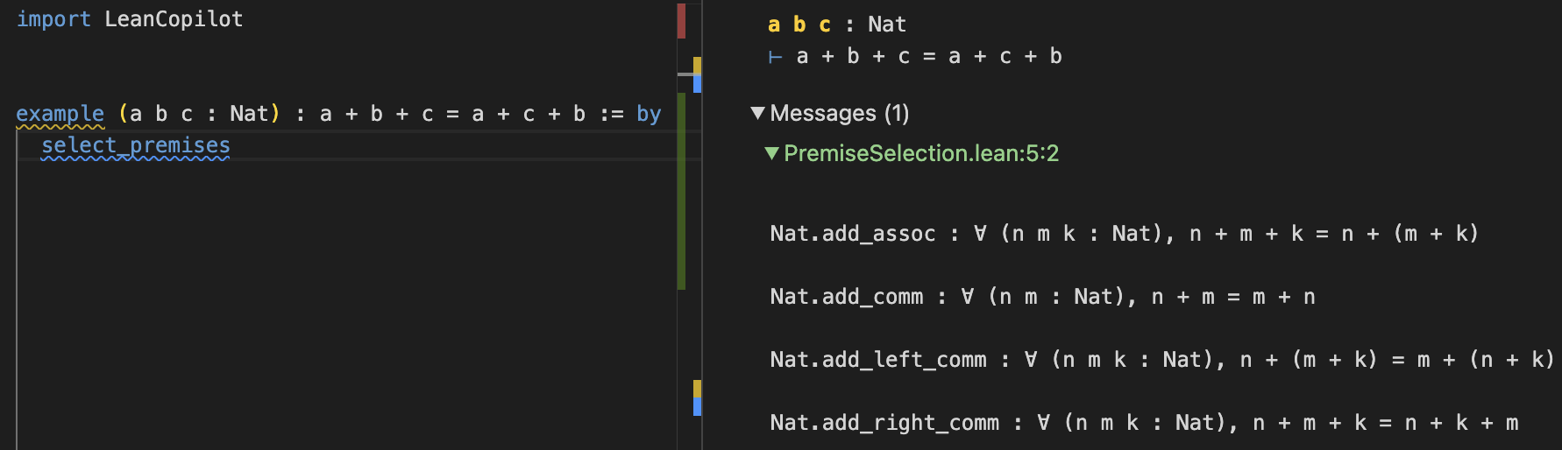This screenshot has width=1562, height=450.
Task: Click the lower yellow-blue ruler marker
Action: (x=697, y=397)
